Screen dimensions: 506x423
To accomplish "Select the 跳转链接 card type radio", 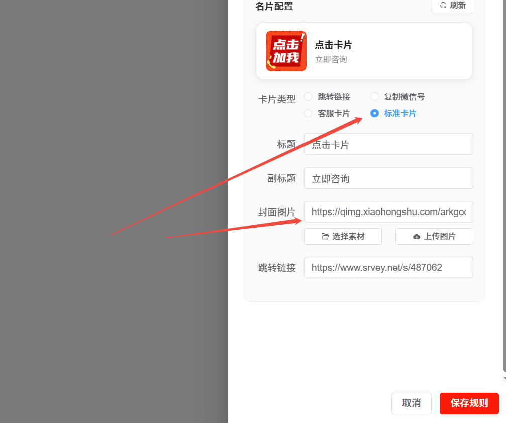I will tap(308, 97).
